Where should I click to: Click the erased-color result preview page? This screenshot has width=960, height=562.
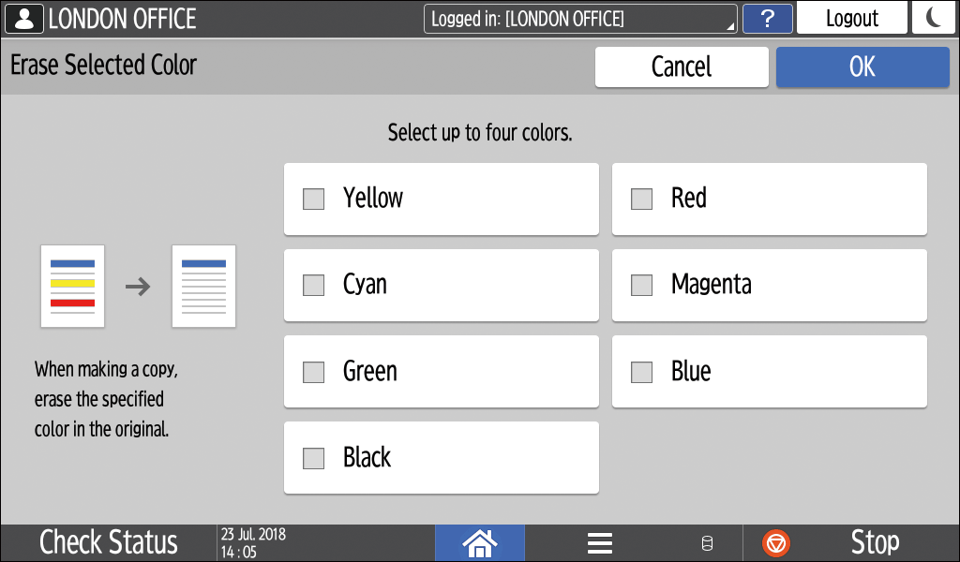[203, 286]
